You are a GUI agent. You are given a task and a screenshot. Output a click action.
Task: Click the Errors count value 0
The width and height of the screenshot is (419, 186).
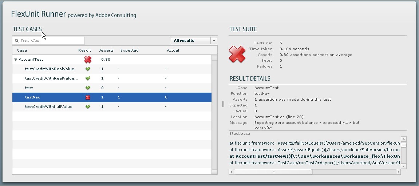click(281, 61)
